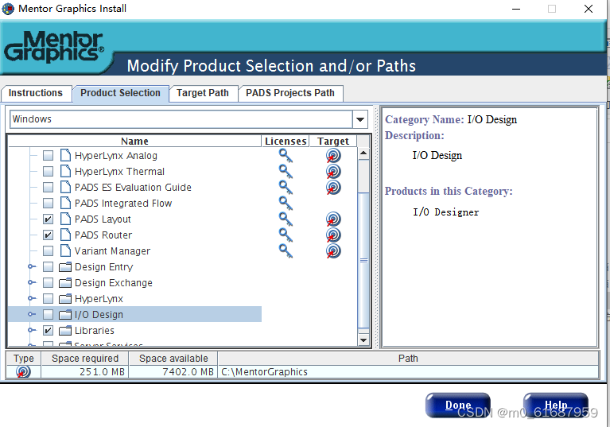610x427 pixels.
Task: Click the product list scrollbar thumb
Action: click(x=363, y=260)
